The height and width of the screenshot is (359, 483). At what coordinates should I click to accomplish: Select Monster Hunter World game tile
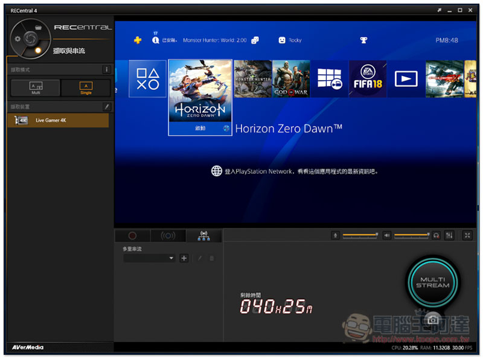[x=252, y=79]
